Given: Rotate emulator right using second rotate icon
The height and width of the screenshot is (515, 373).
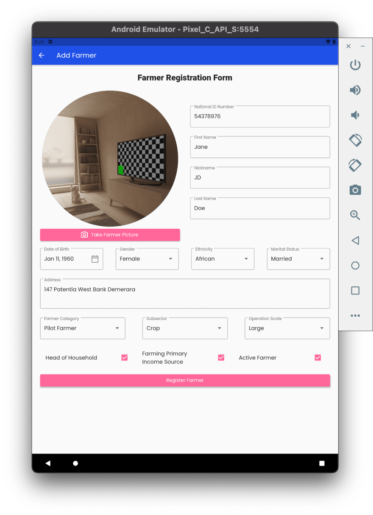Looking at the screenshot, I should coord(355,165).
